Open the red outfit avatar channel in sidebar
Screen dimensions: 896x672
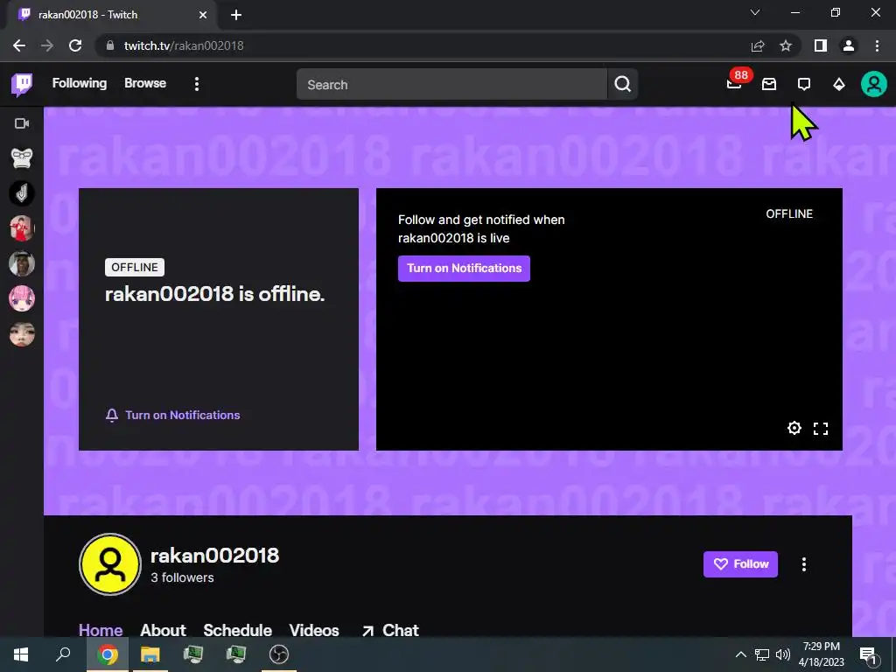tap(22, 228)
